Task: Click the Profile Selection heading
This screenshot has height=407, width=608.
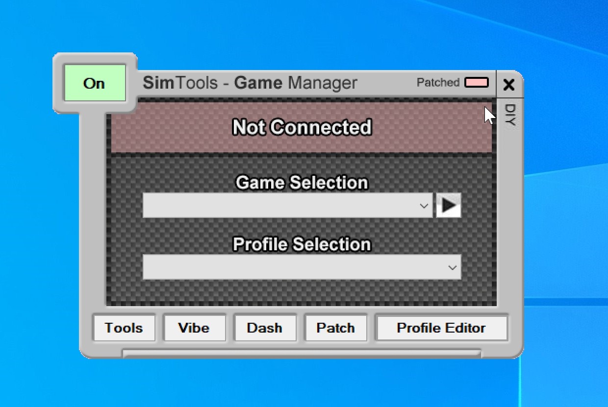Action: click(302, 244)
